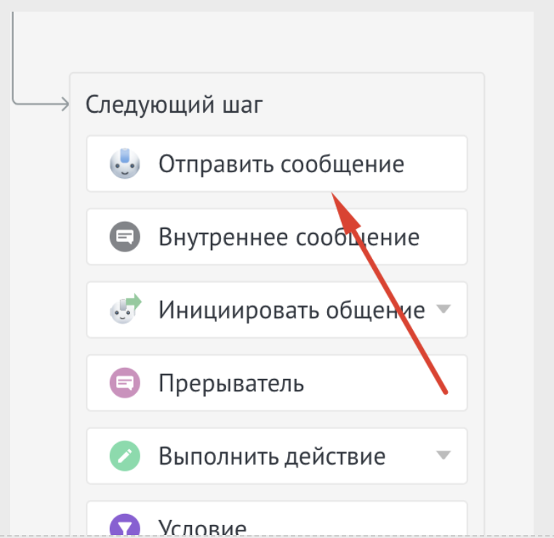Expand the Инициировать общение dropdown arrow
The image size is (554, 538).
pyautogui.click(x=443, y=310)
